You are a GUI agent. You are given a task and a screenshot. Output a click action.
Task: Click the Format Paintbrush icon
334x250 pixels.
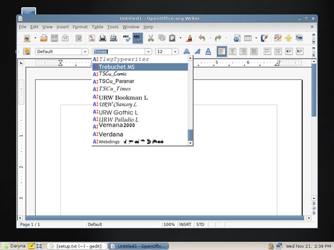189,38
